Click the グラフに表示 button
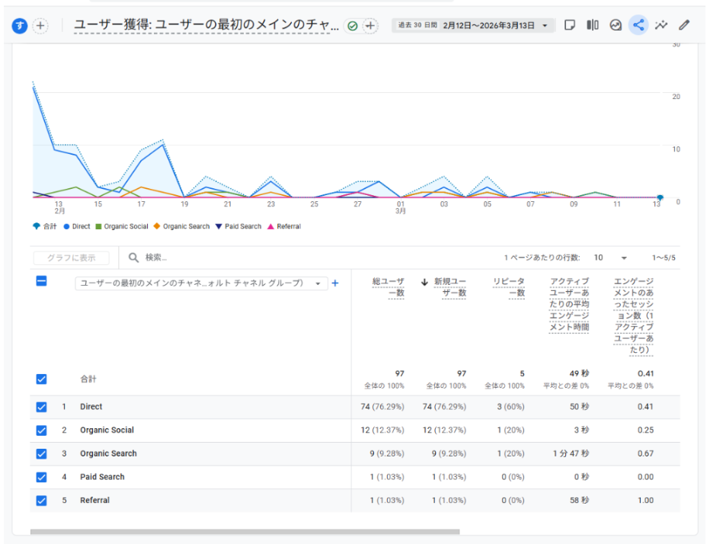 coord(71,258)
